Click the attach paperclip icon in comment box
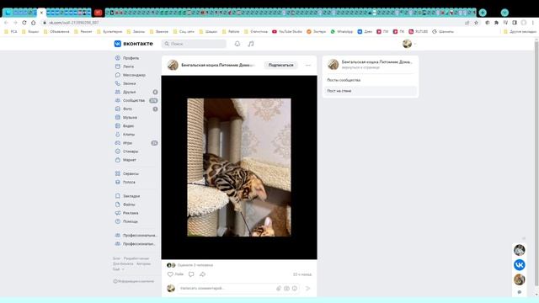 coord(279,288)
